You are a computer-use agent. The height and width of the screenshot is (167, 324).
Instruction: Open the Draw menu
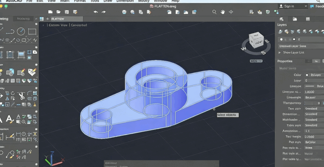[x=108, y=1]
